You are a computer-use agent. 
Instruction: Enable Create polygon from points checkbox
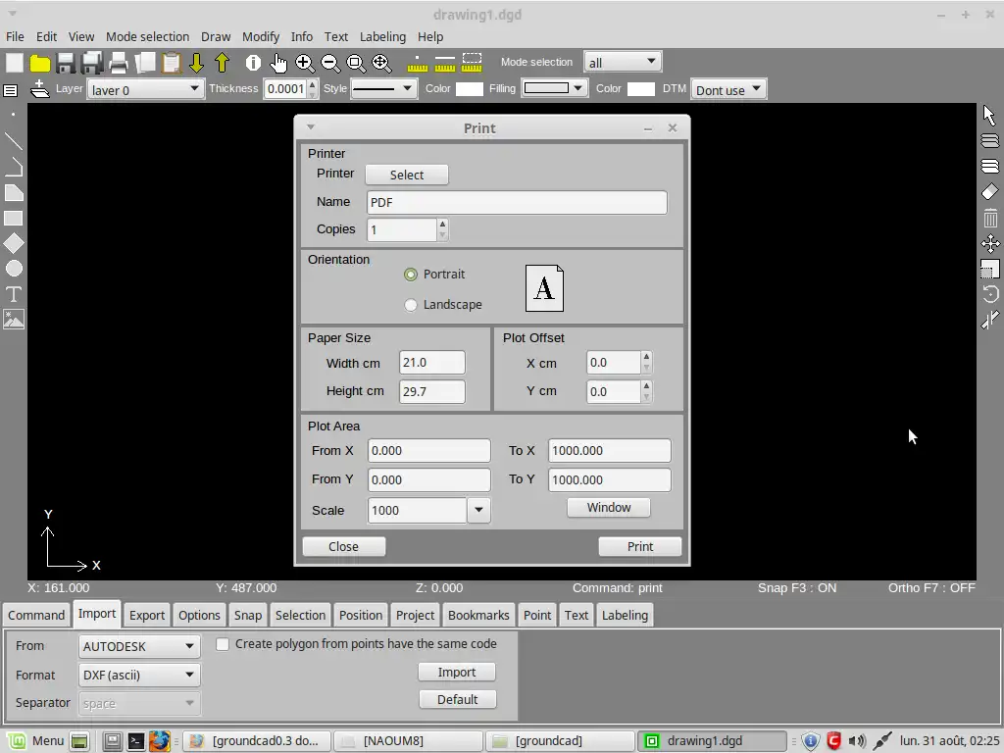pos(223,644)
